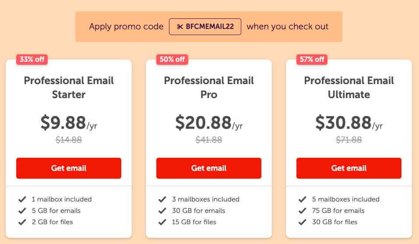The height and width of the screenshot is (244, 419).
Task: Select the Professional Email Ultimate heading
Action: click(x=349, y=87)
